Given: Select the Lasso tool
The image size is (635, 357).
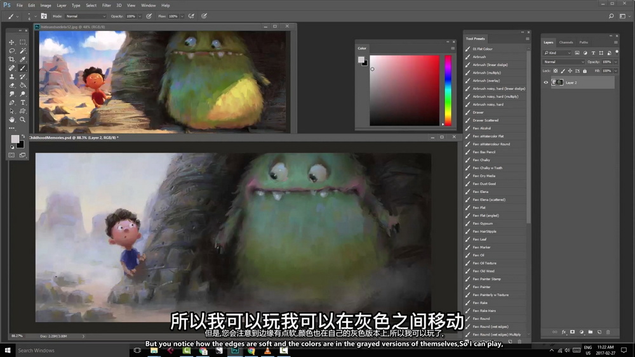Looking at the screenshot, I should 11,51.
